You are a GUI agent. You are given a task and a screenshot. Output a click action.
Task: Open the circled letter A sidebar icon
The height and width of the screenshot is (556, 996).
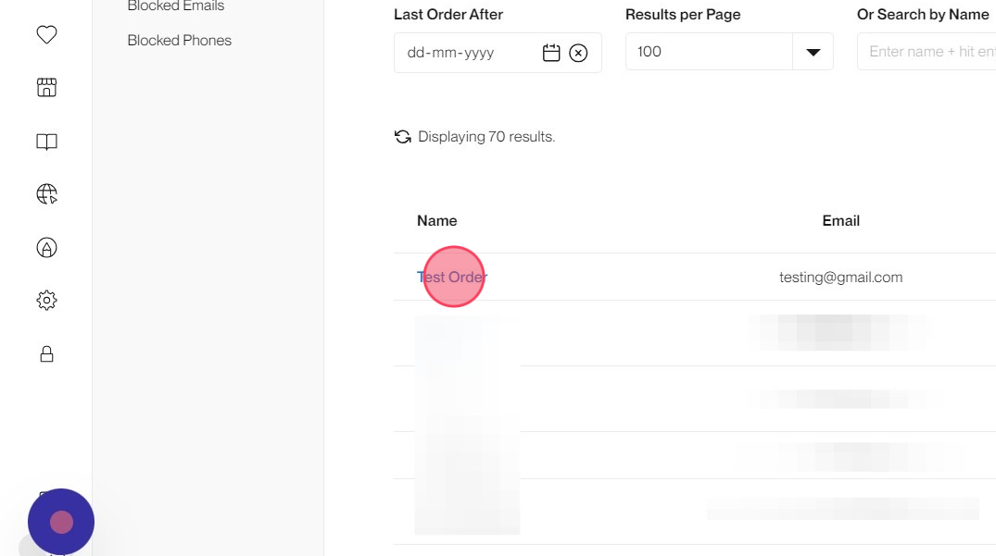[46, 248]
